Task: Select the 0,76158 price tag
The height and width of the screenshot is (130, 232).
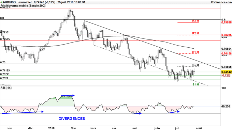Action: (227, 53)
